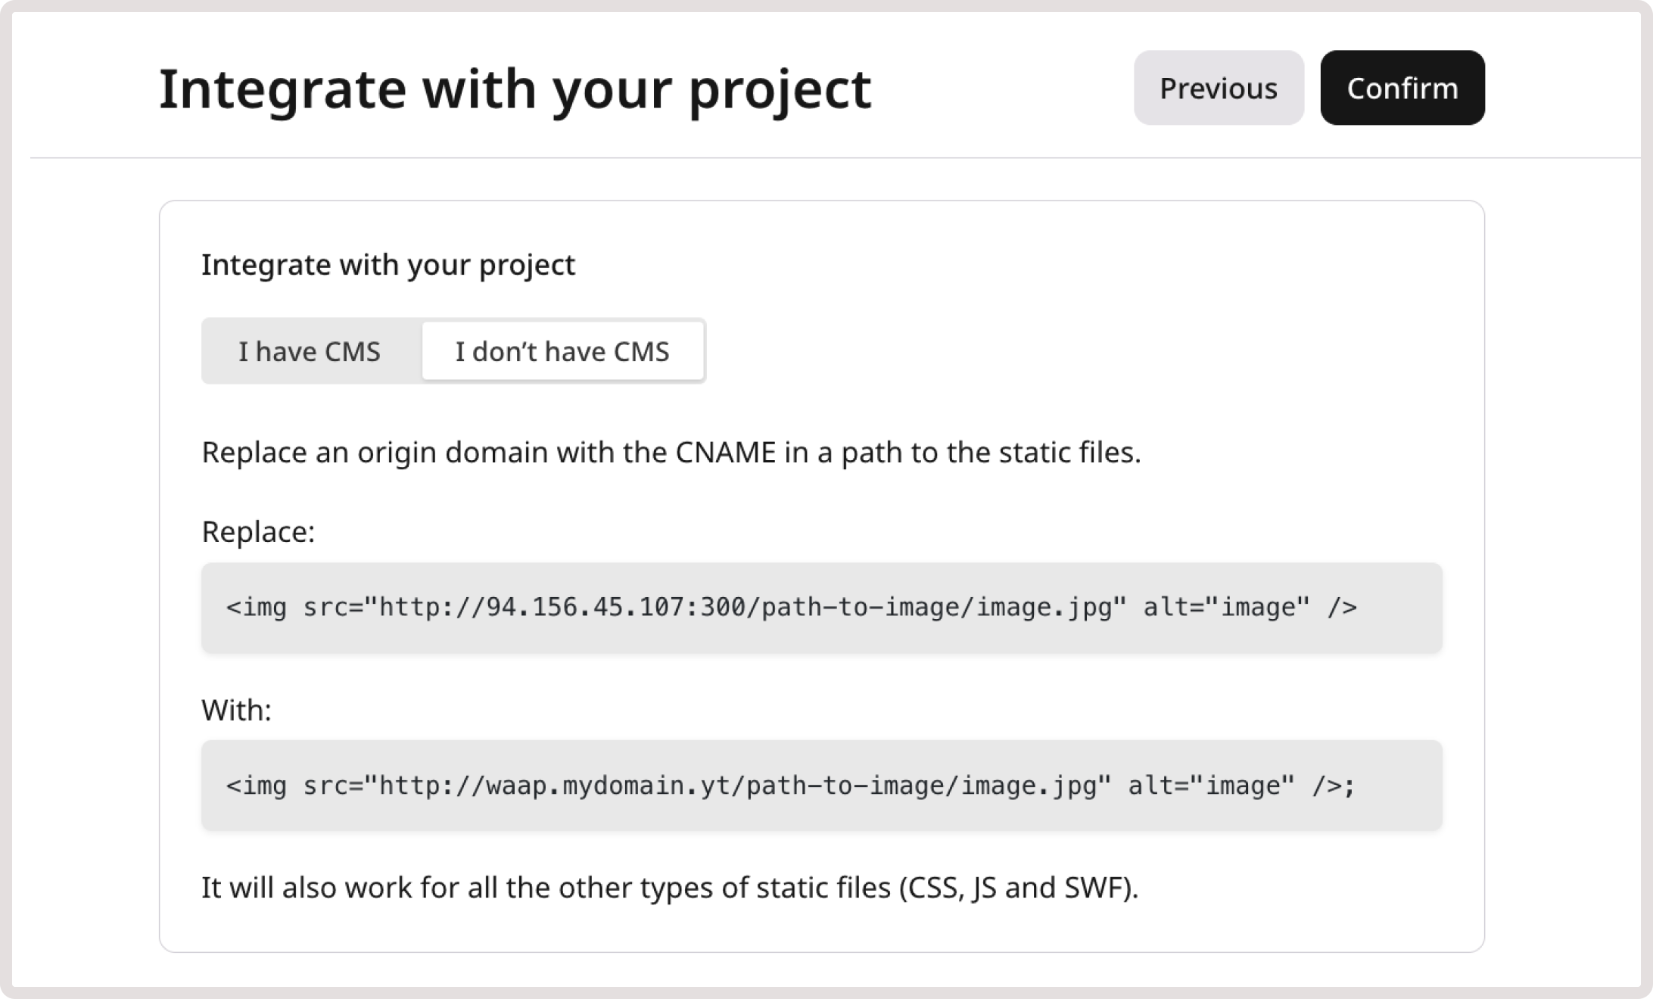Click the CNAME instruction sentence
Image resolution: width=1653 pixels, height=999 pixels.
click(671, 453)
